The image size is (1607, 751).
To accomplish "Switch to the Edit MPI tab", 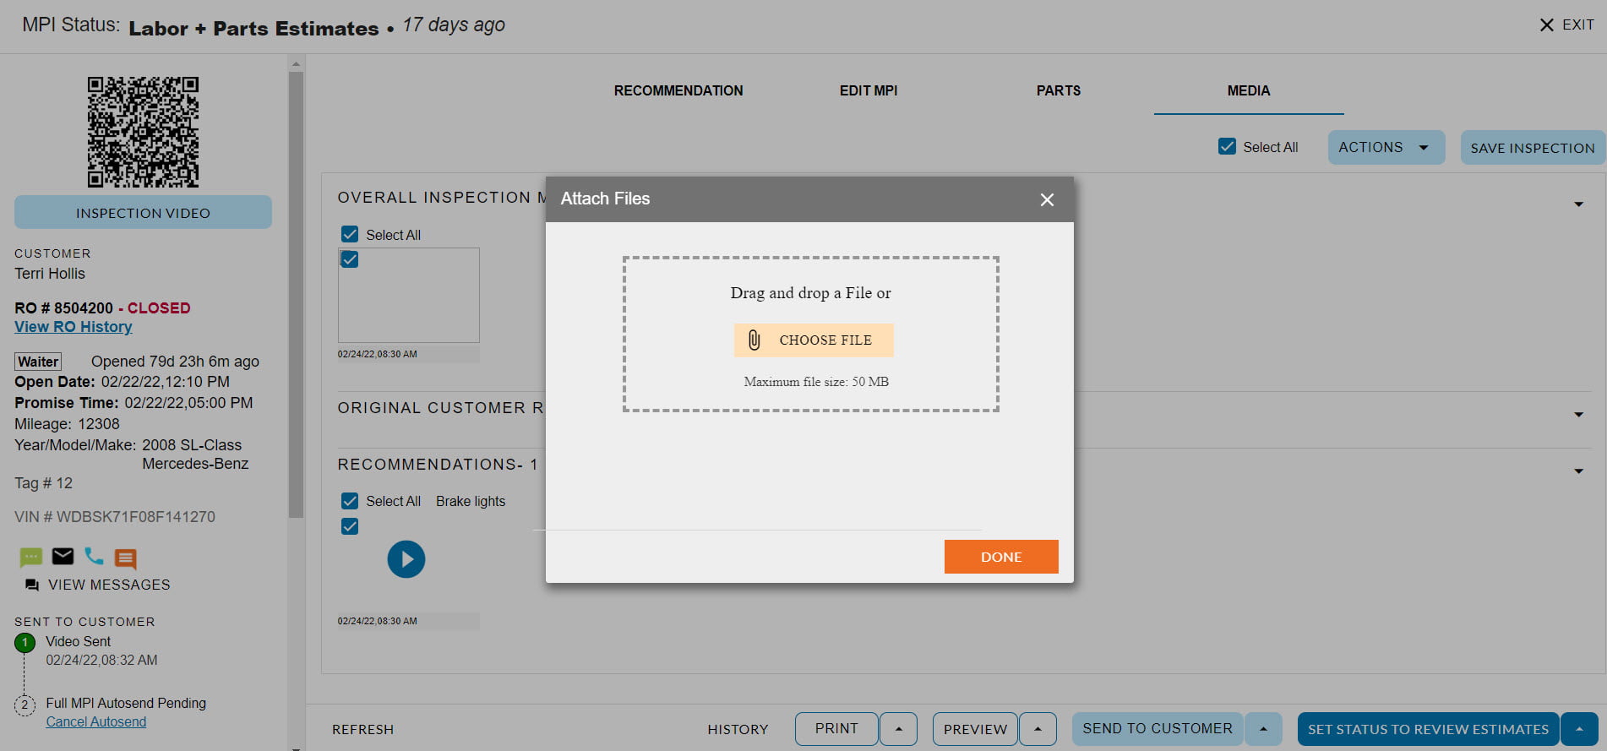I will click(869, 90).
